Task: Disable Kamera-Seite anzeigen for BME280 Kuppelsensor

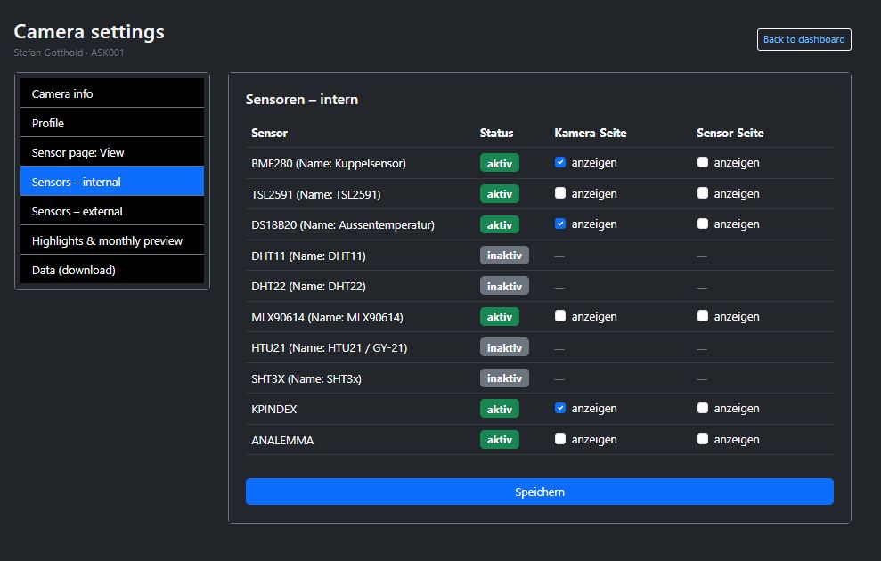Action: tap(560, 162)
